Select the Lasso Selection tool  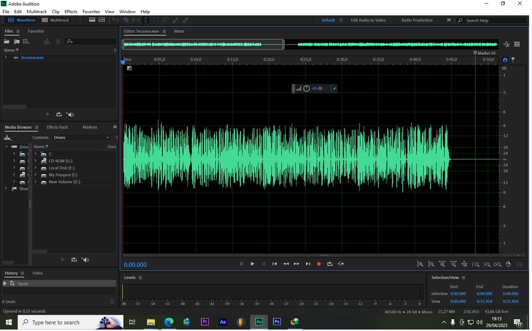(166, 20)
